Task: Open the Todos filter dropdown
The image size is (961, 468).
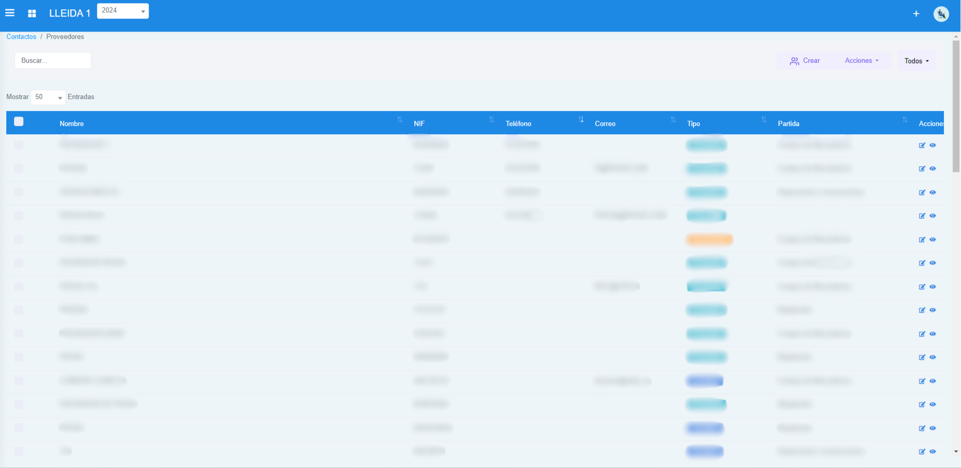Action: (x=916, y=61)
